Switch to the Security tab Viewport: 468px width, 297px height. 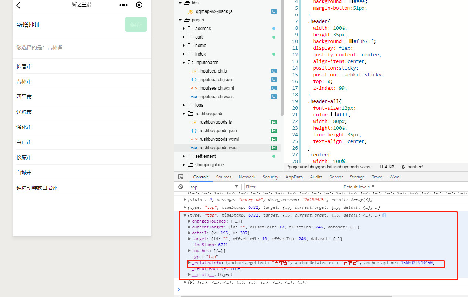coord(270,177)
